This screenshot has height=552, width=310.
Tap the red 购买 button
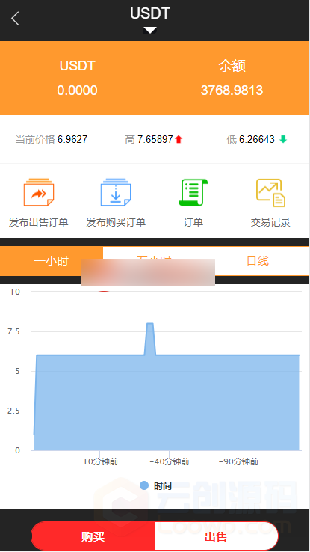pyautogui.click(x=93, y=536)
